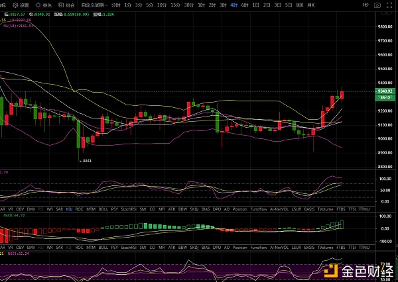The height and width of the screenshot is (282, 398).
Task: Select the 3时 timeframe
Action: tap(223, 5)
